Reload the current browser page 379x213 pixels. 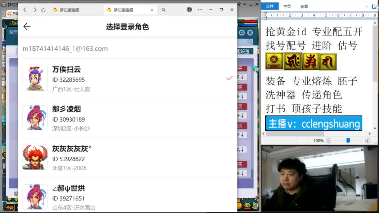coord(44,9)
